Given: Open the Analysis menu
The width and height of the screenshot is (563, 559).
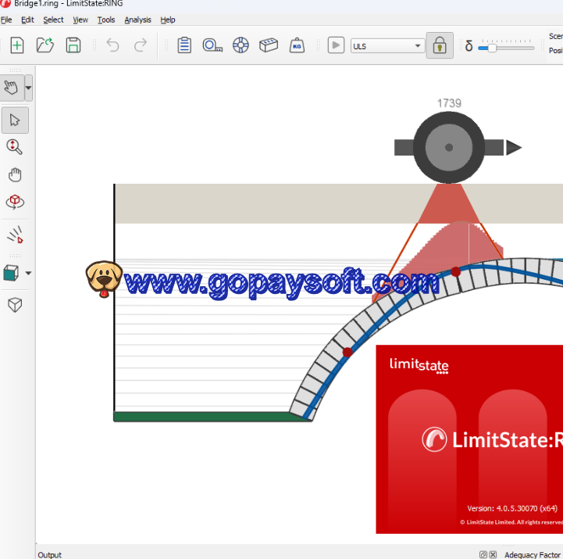Looking at the screenshot, I should tap(137, 20).
